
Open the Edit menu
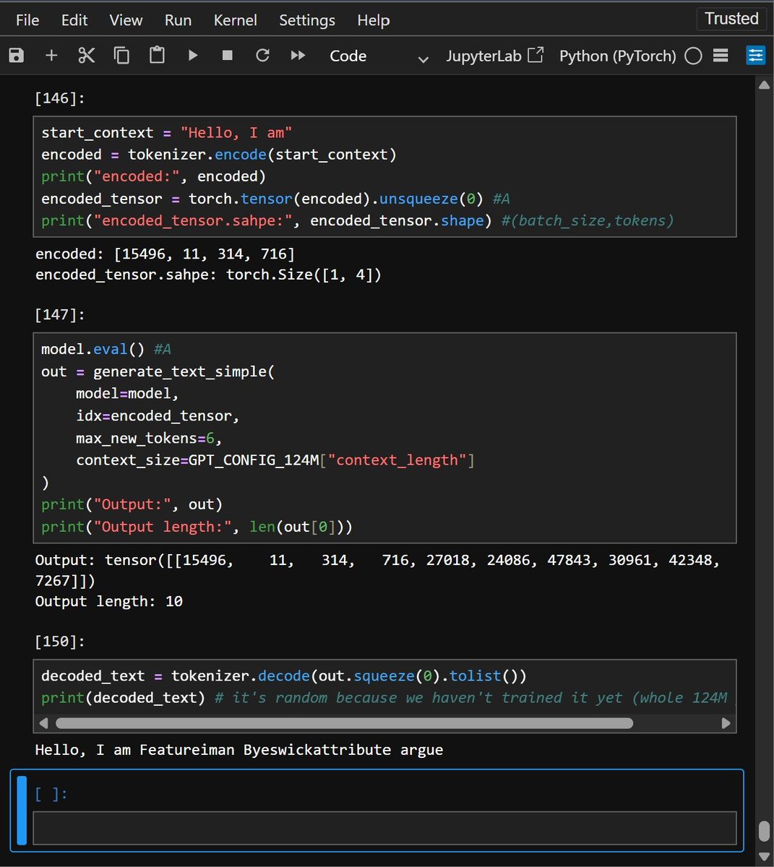(x=74, y=20)
